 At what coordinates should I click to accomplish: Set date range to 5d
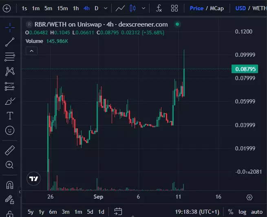point(90,212)
